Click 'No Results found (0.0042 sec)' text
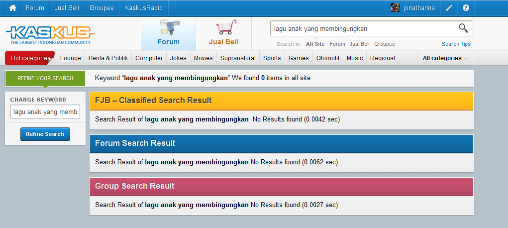This screenshot has width=508, height=228. [x=296, y=119]
